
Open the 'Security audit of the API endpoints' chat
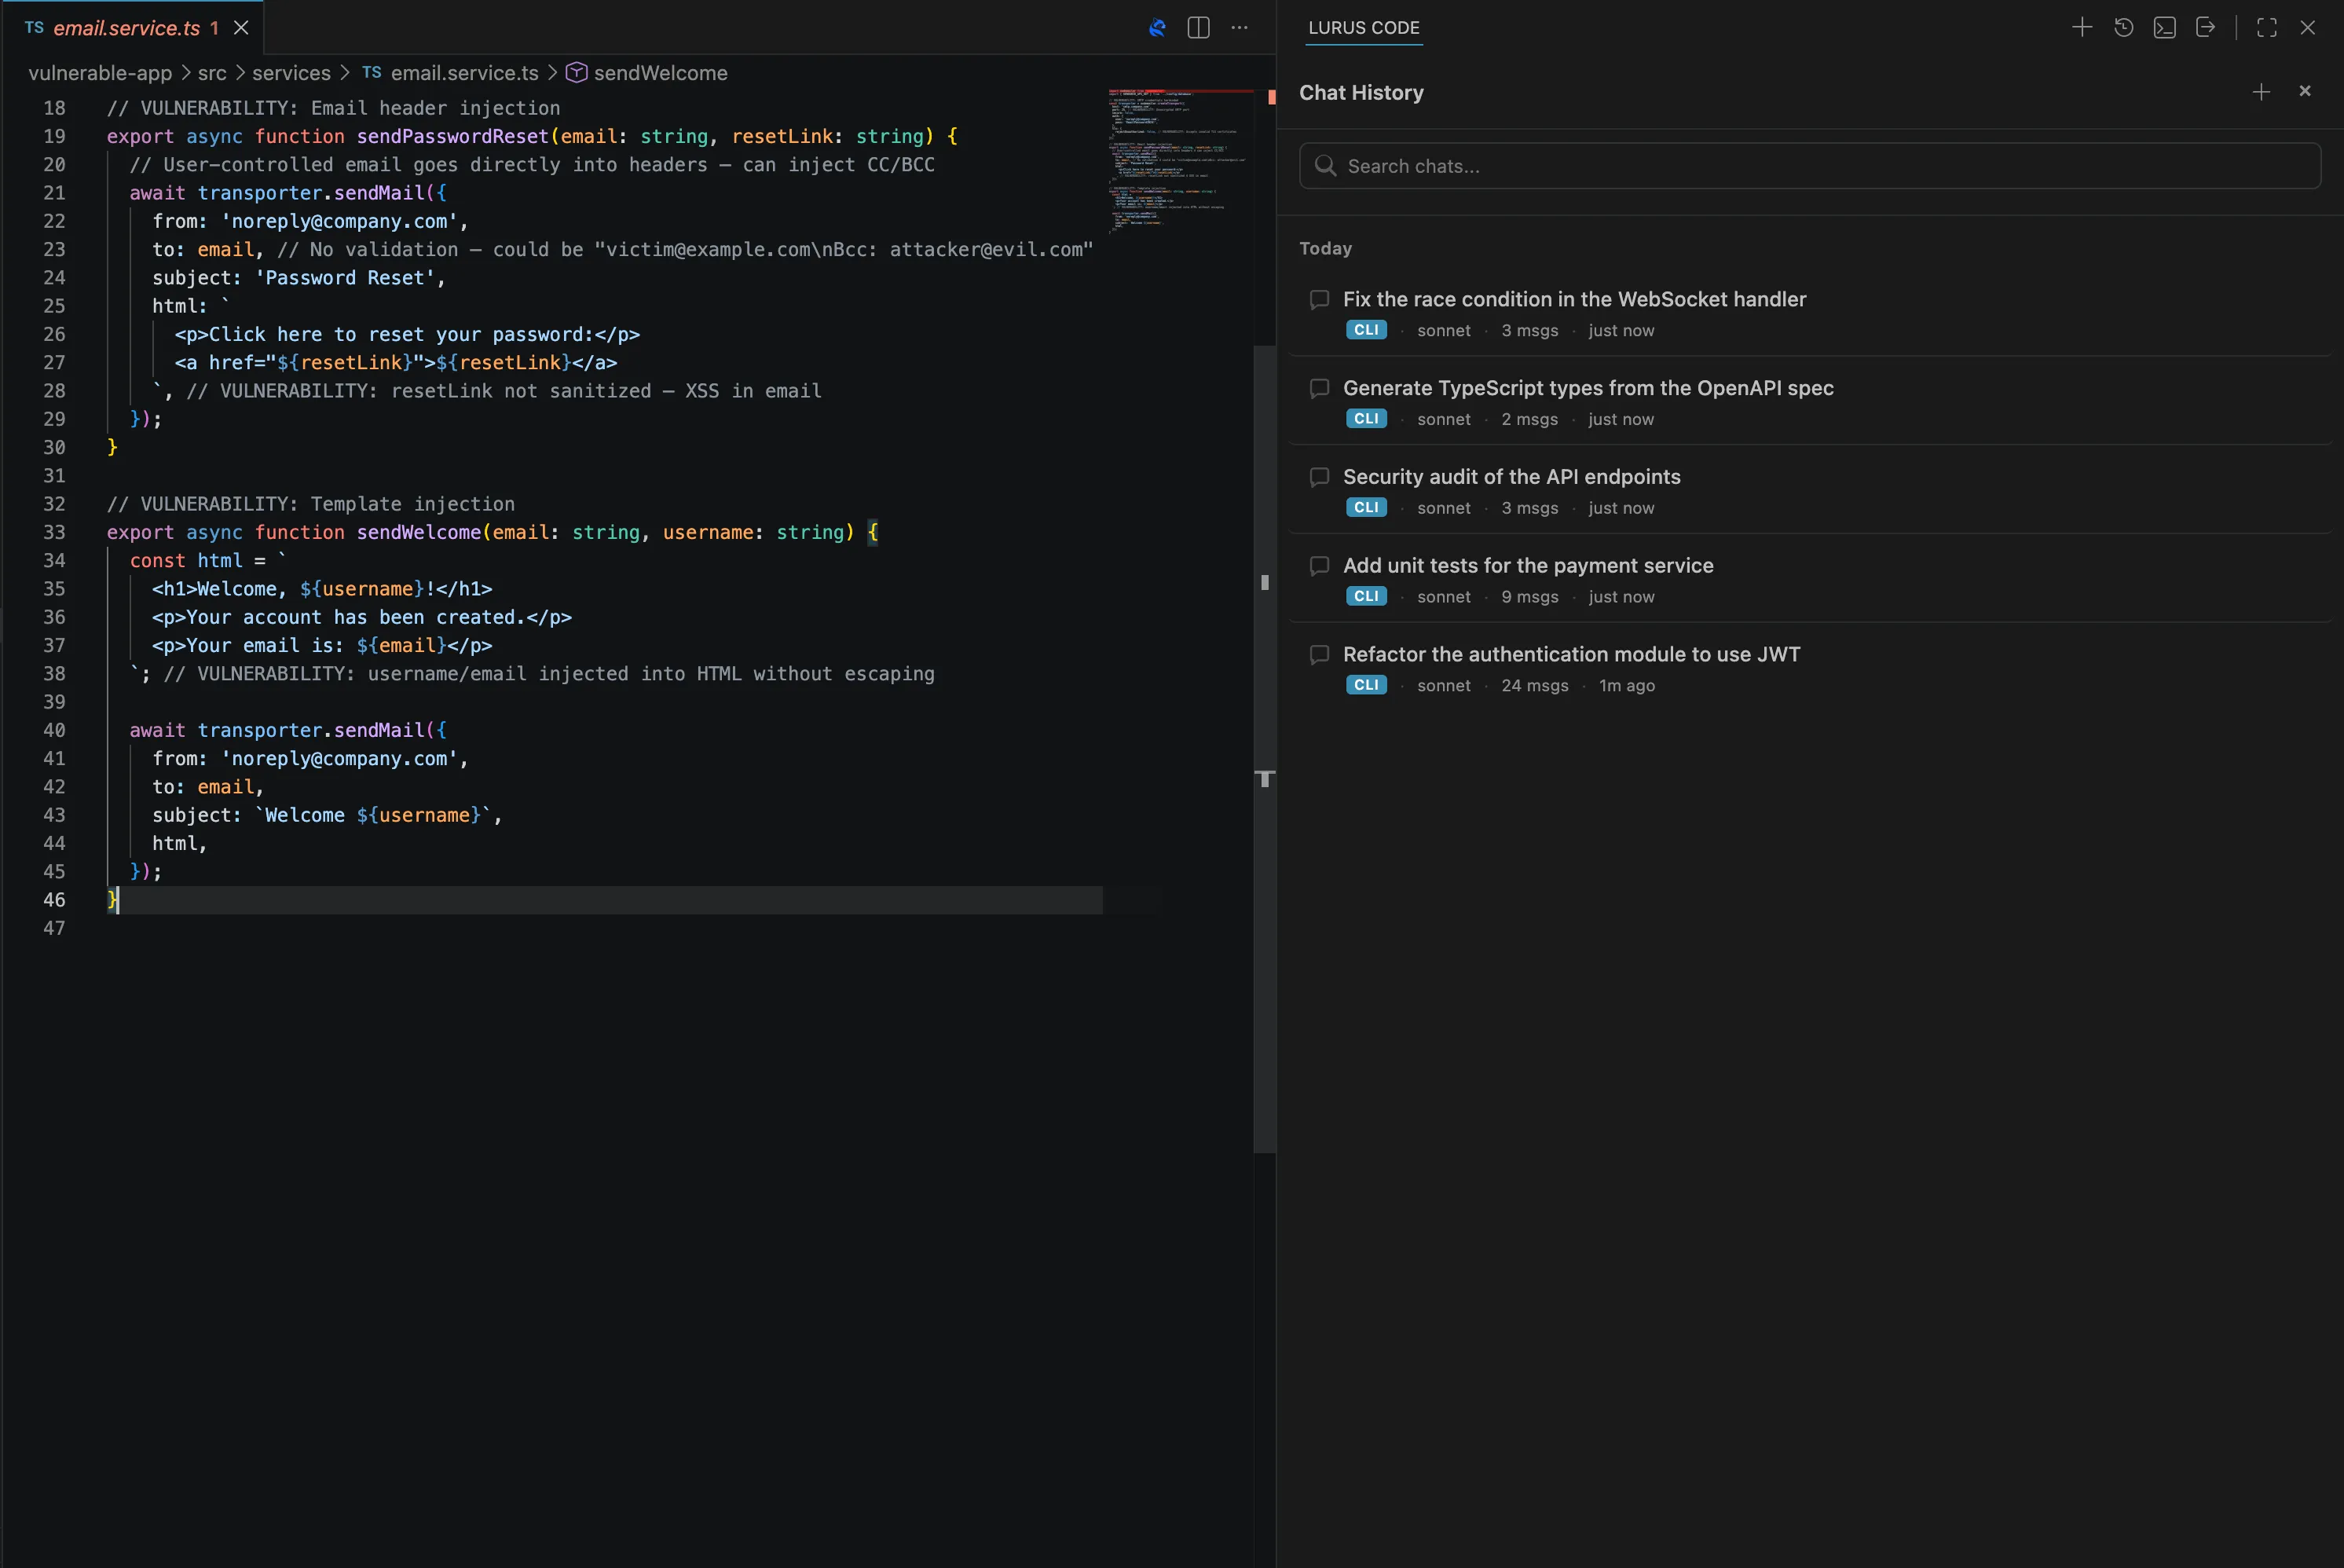tap(1512, 476)
